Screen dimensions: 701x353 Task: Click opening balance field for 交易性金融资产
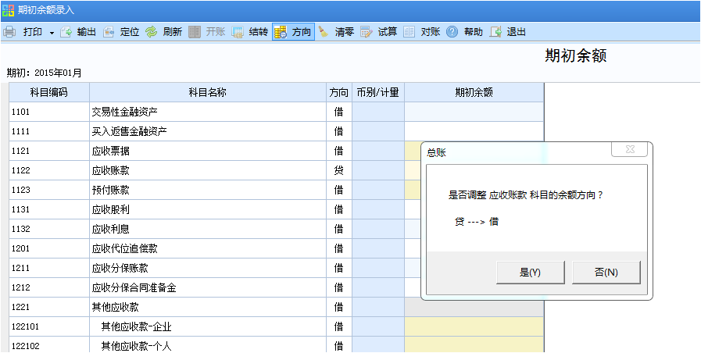474,112
